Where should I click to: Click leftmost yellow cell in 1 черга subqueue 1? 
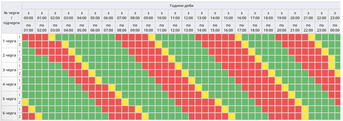click(52, 37)
